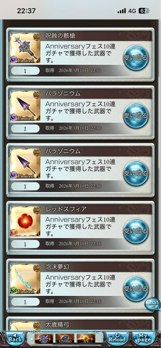Open the Chat bubble

(x=152, y=304)
